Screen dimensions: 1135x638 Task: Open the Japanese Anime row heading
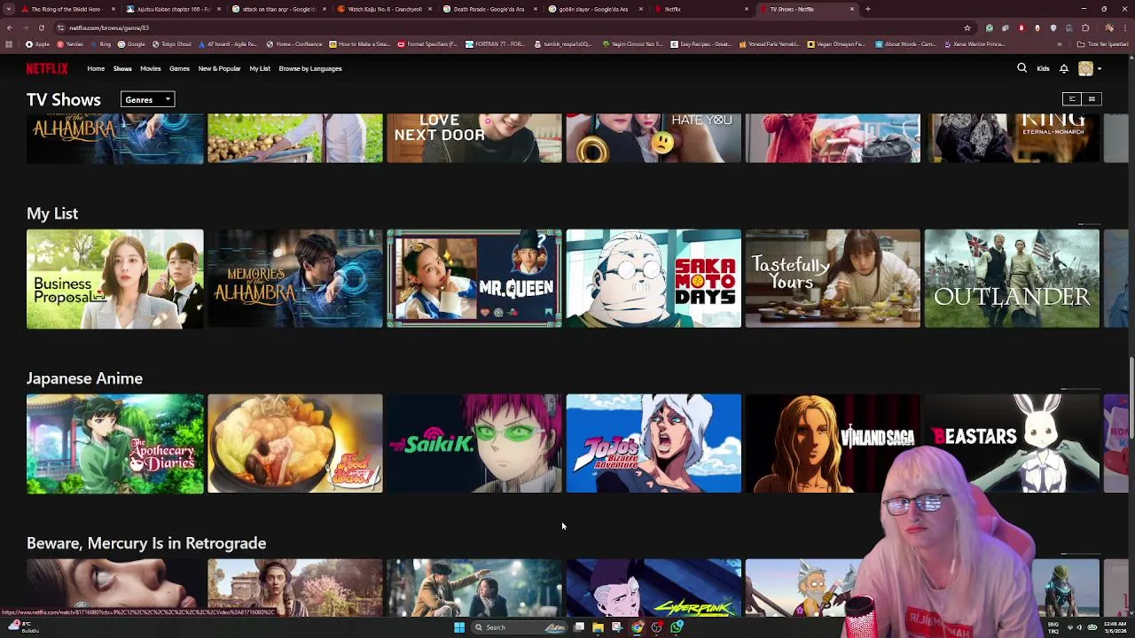(x=84, y=378)
